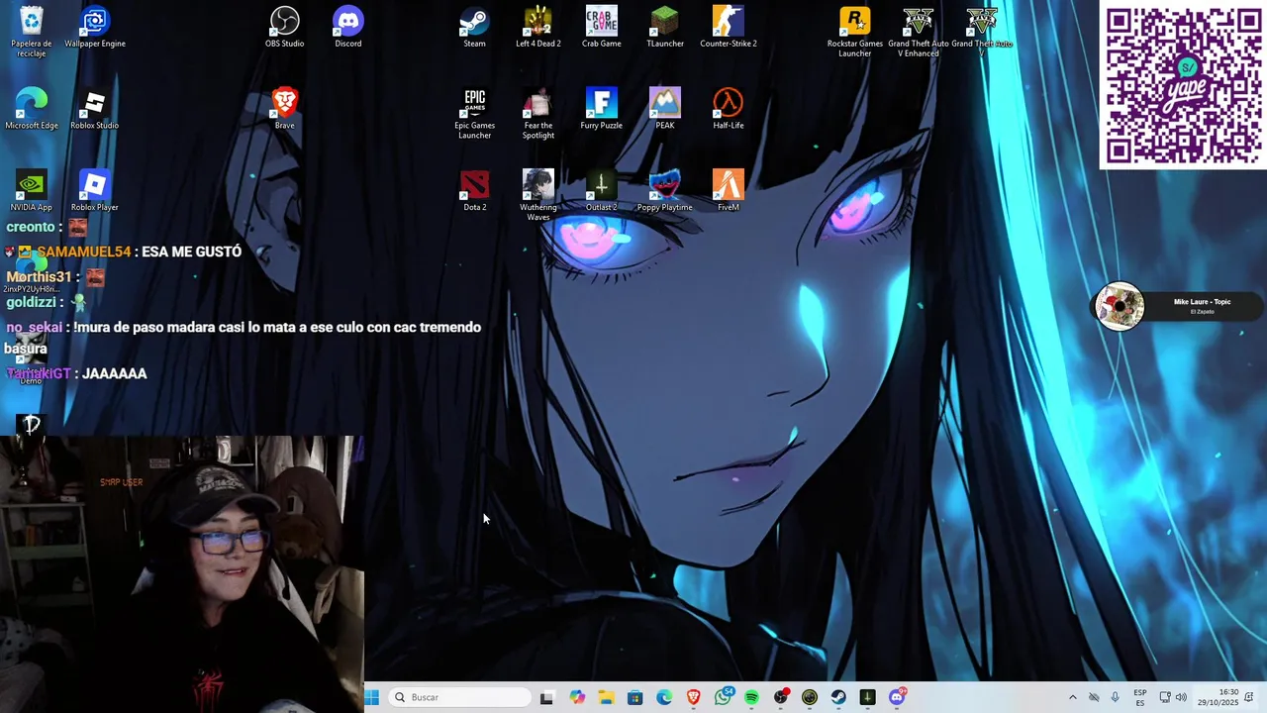Open Copilot from the taskbar

577,697
